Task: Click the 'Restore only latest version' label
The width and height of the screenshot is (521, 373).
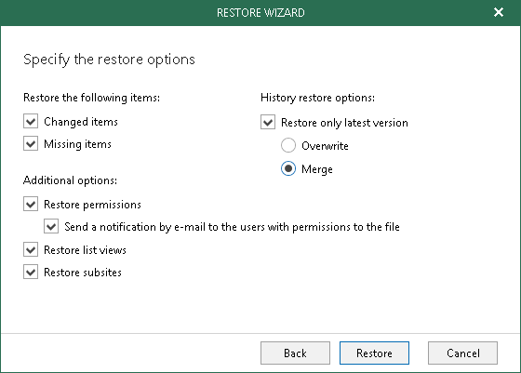Action: click(x=344, y=123)
